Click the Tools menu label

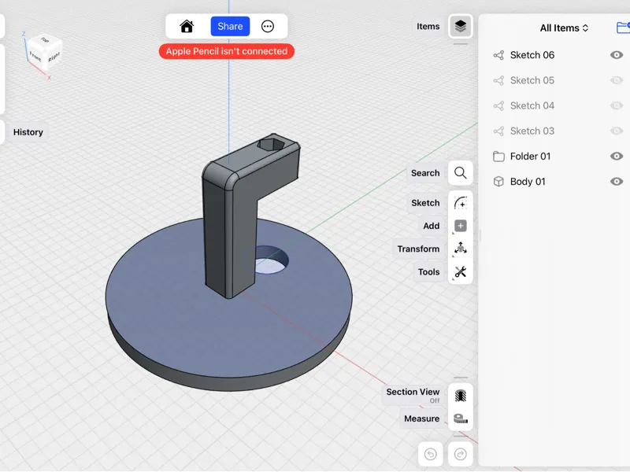click(x=428, y=272)
